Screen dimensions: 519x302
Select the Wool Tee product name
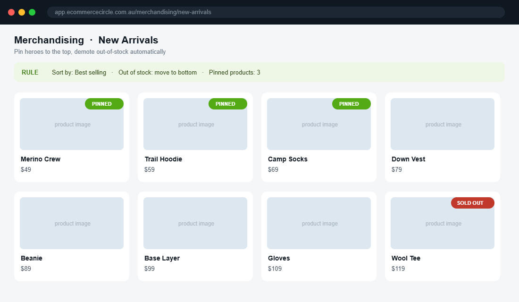pos(406,258)
